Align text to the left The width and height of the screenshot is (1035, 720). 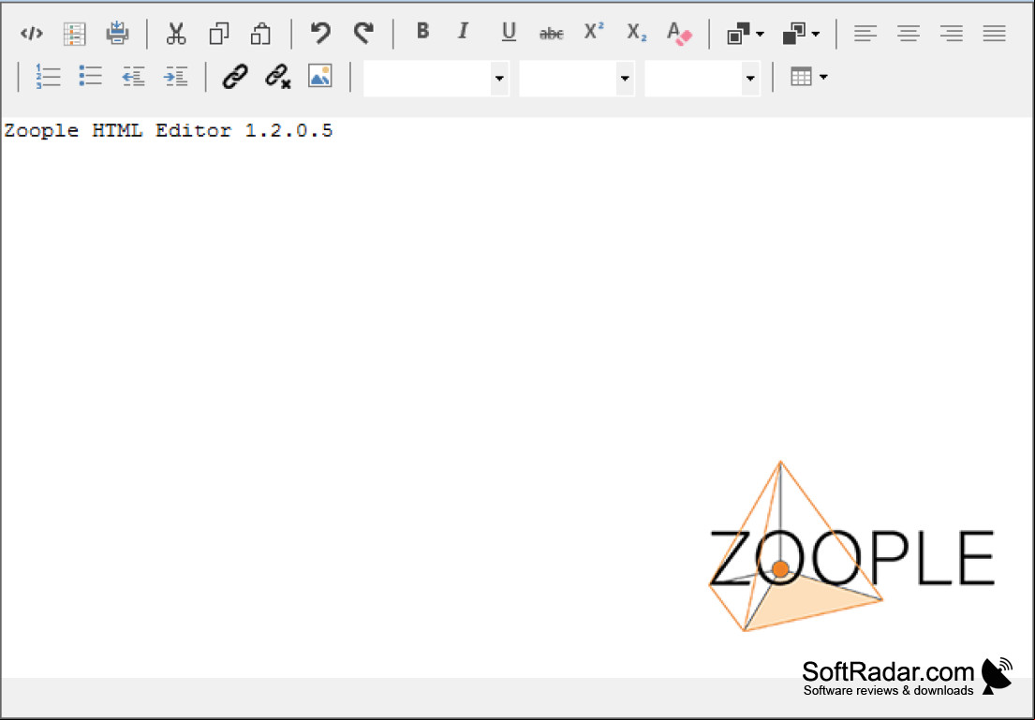[x=865, y=33]
